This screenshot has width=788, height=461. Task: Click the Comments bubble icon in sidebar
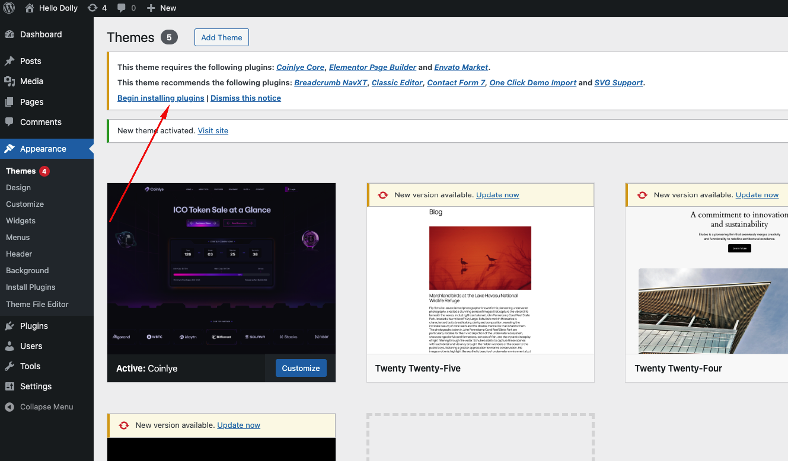point(9,122)
